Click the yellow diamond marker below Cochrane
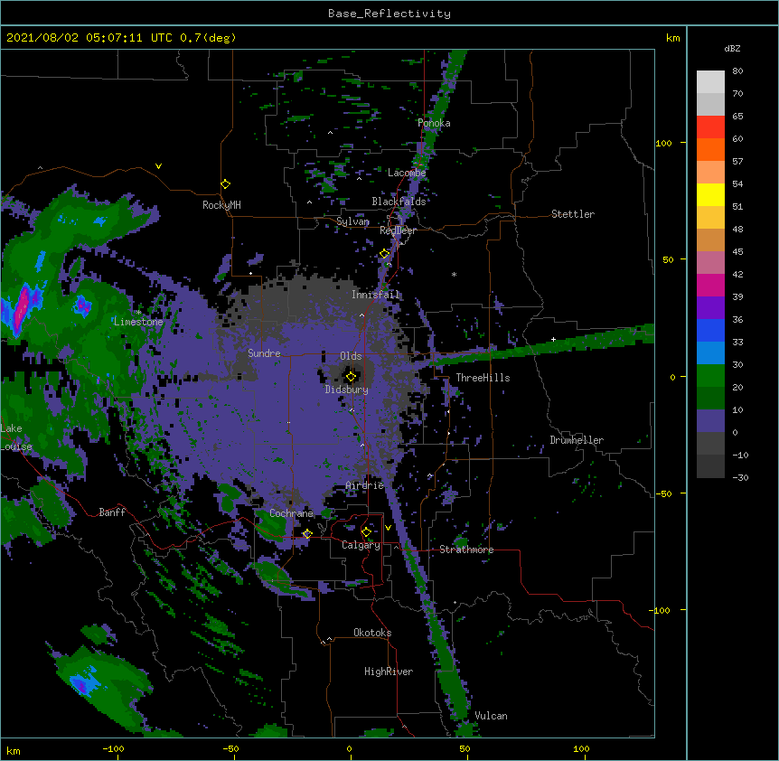Viewport: 779px width, 761px height. click(307, 534)
